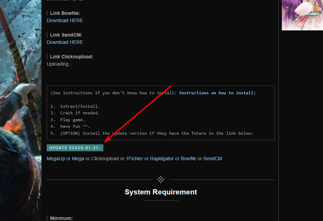The image size is (323, 221).
Task: Open Instructions on how to install
Action: [216, 93]
